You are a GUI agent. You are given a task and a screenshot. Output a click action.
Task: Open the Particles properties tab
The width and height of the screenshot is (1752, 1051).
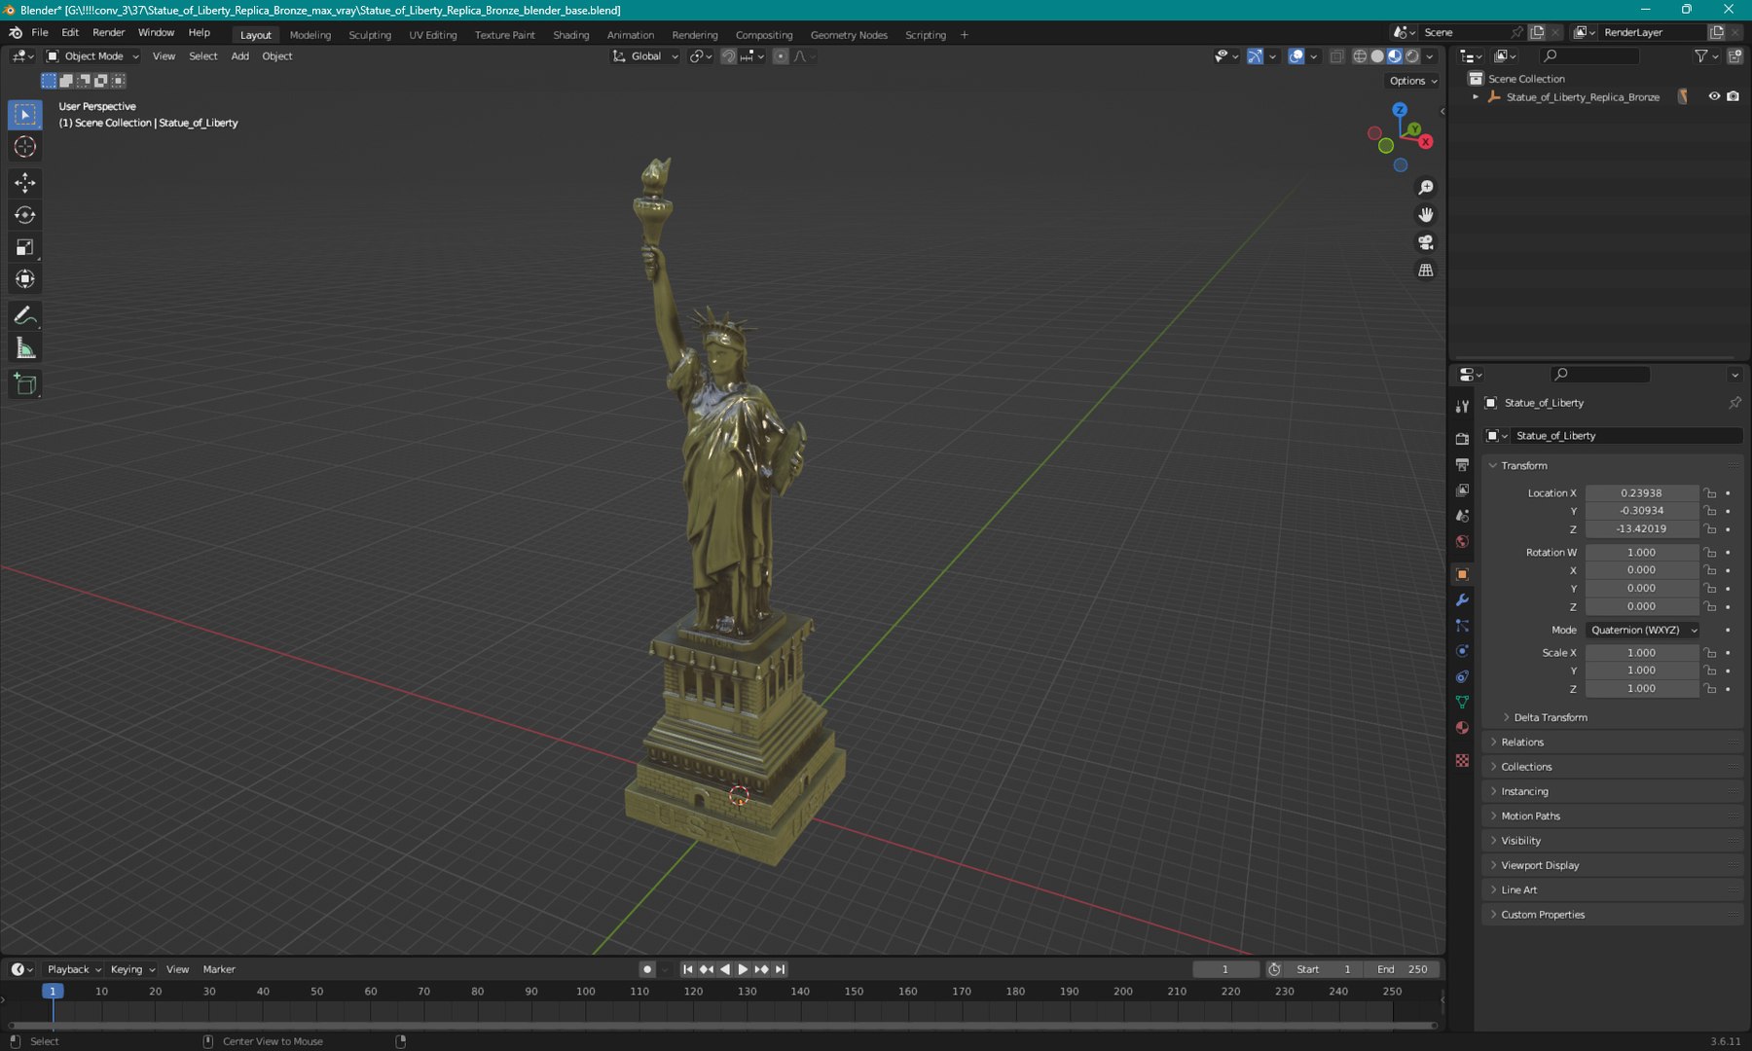[x=1462, y=626]
